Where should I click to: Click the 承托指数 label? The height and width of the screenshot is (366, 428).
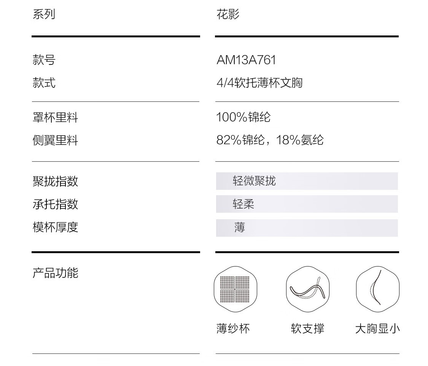[56, 204]
